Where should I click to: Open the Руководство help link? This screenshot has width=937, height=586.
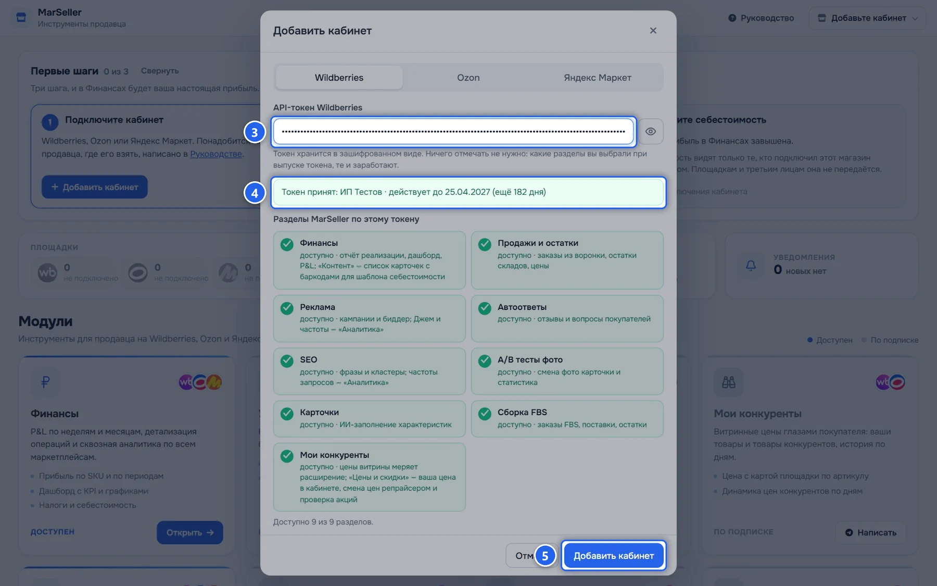coord(761,18)
